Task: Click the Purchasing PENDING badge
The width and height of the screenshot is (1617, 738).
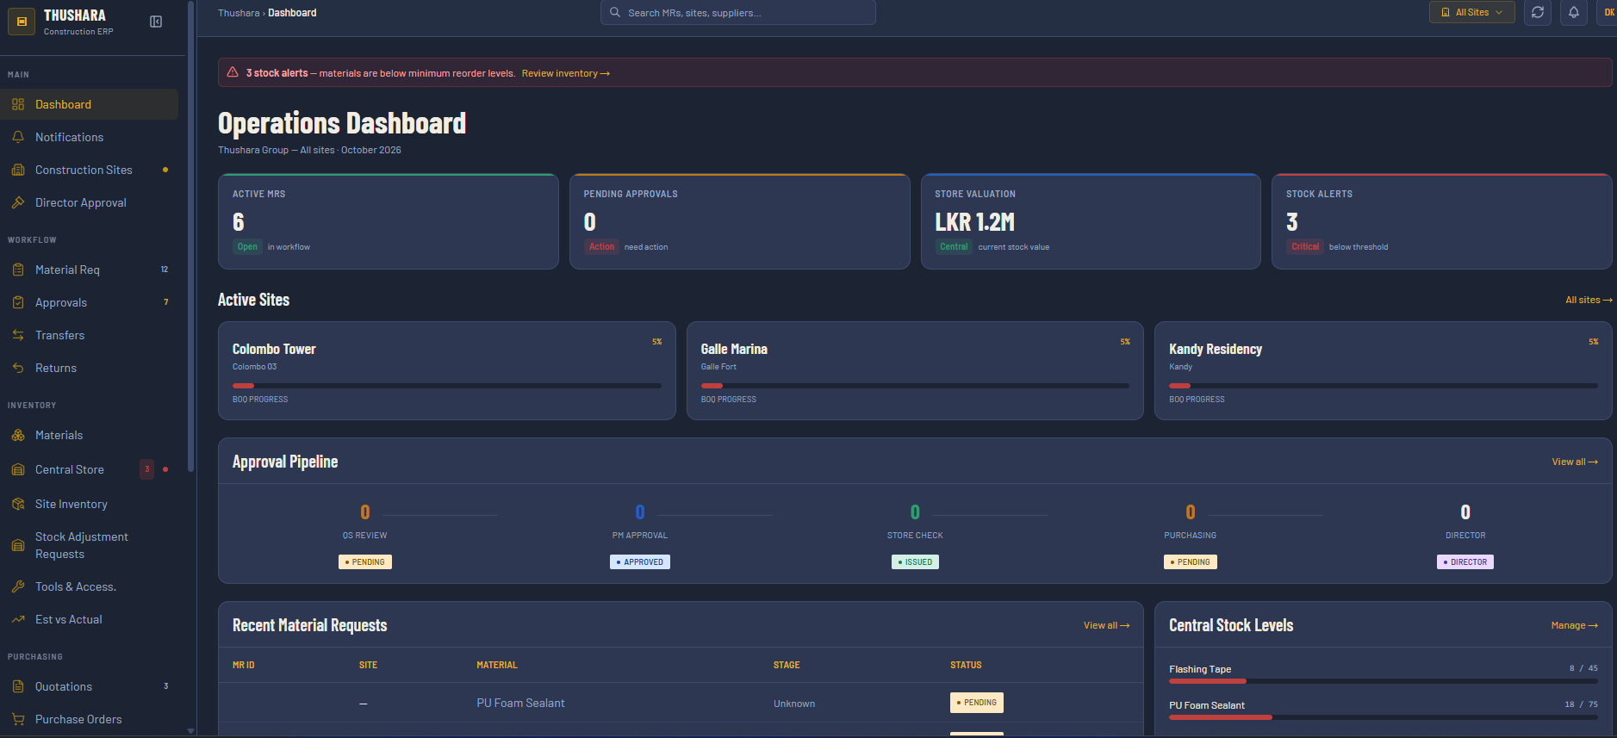Action: (1191, 561)
